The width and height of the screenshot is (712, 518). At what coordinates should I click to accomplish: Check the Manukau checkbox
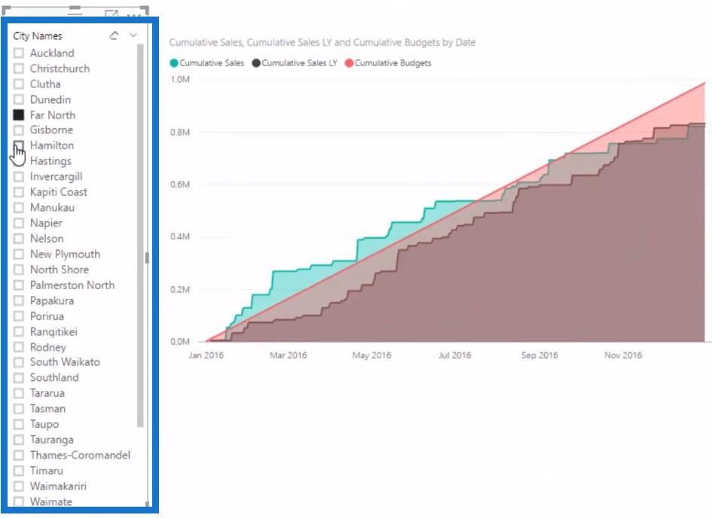click(x=19, y=207)
